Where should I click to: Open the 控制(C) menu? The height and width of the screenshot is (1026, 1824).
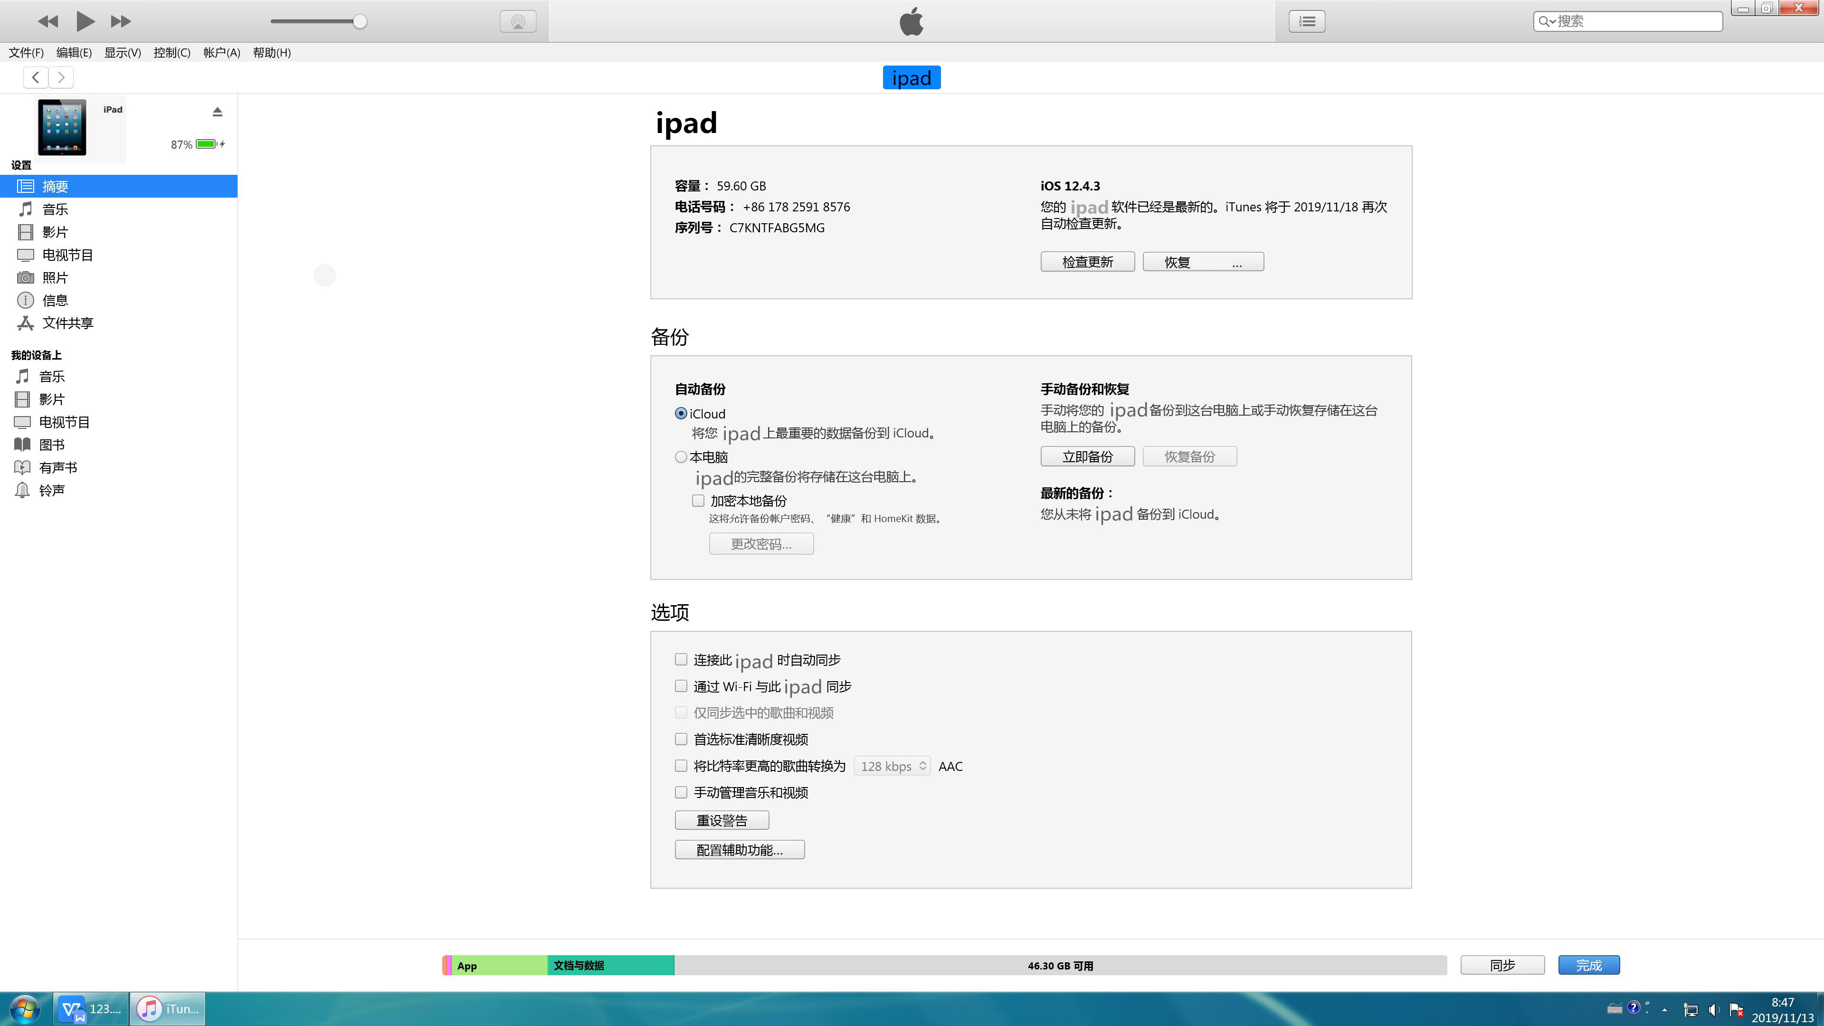point(172,52)
